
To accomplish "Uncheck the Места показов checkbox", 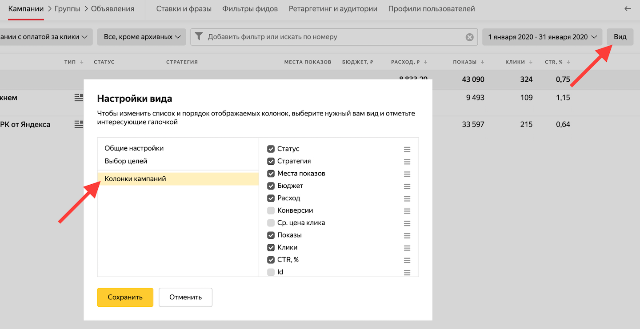I will [271, 174].
